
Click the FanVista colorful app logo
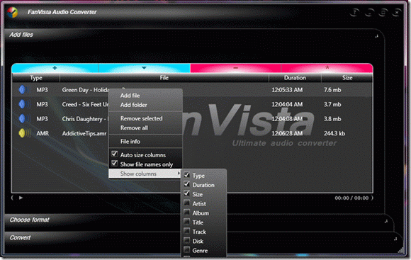[x=12, y=12]
